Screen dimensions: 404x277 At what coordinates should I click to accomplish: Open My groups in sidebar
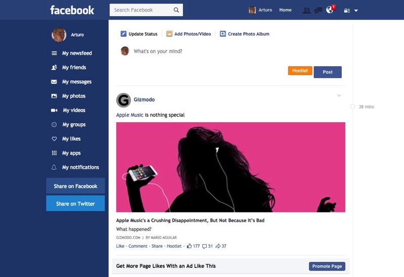click(x=75, y=125)
